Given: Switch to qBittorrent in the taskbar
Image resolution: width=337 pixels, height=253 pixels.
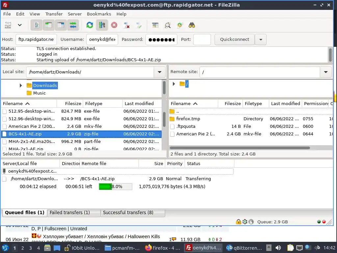Looking at the screenshot, I should (x=244, y=248).
